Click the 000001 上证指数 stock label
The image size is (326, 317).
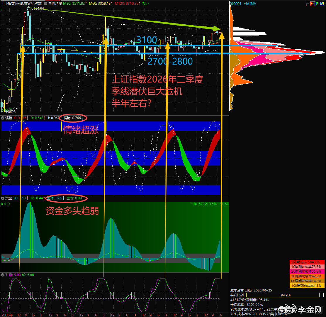coord(243,4)
